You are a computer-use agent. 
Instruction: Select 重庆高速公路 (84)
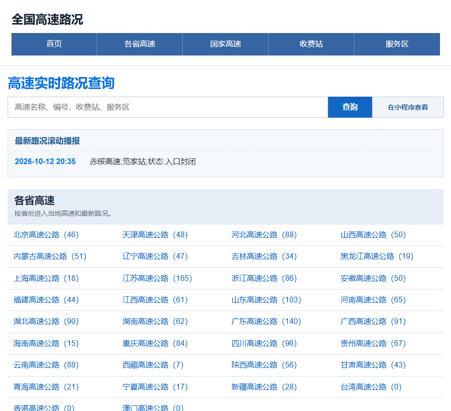(x=155, y=344)
